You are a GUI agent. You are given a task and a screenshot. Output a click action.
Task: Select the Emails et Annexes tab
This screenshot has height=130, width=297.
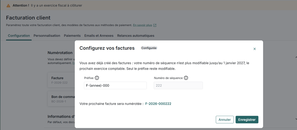click(x=99, y=36)
